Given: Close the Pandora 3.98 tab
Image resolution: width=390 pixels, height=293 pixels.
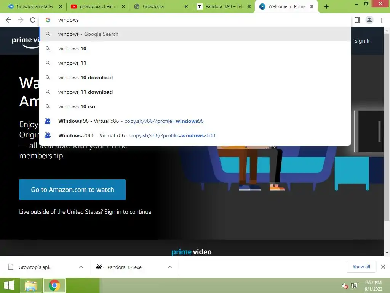Looking at the screenshot, I should (249, 7).
